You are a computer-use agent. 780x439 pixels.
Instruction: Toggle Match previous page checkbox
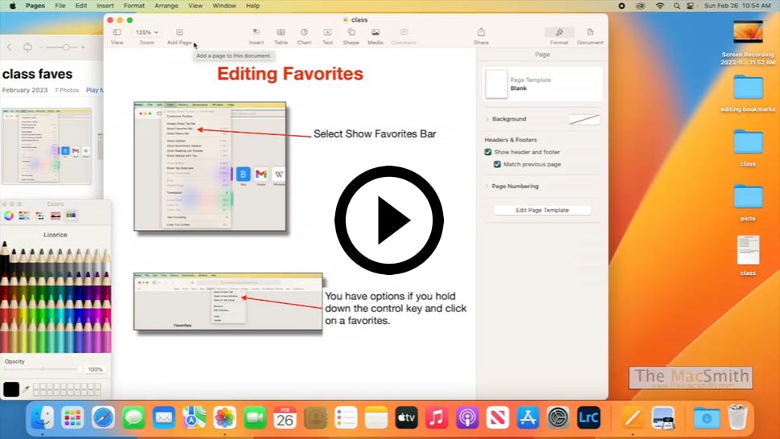pyautogui.click(x=497, y=164)
